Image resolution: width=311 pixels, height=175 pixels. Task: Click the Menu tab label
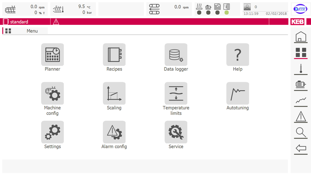click(x=32, y=31)
